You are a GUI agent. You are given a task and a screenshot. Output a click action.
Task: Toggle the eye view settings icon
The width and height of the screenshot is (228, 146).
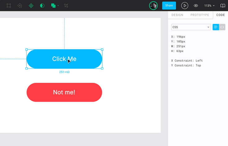(x=196, y=6)
